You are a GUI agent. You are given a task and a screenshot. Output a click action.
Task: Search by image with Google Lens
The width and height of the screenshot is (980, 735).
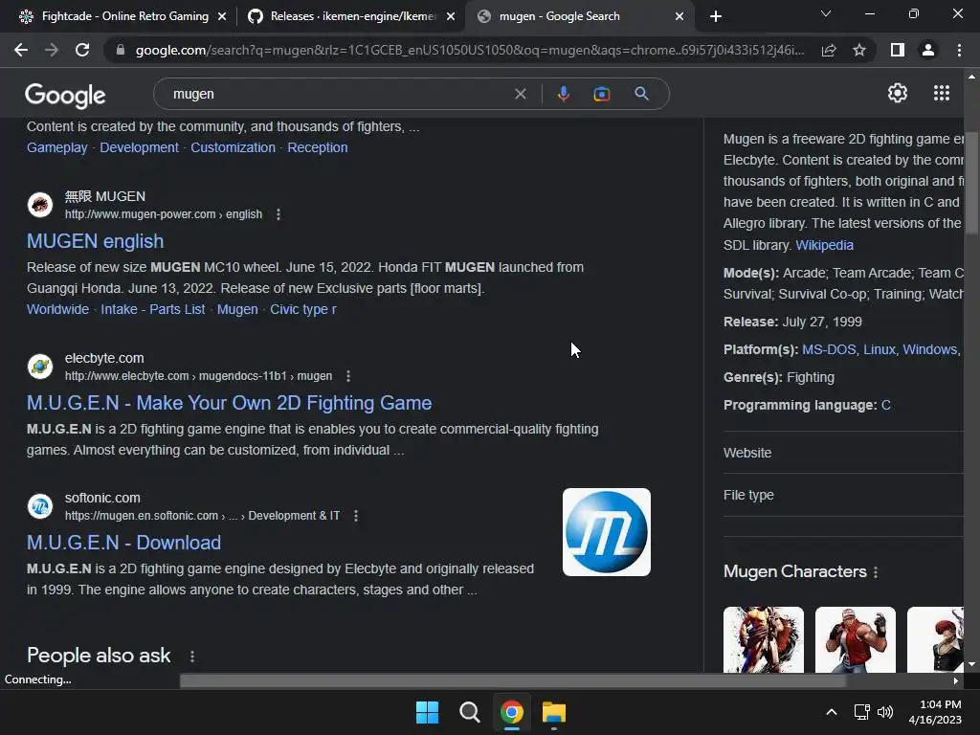[601, 94]
